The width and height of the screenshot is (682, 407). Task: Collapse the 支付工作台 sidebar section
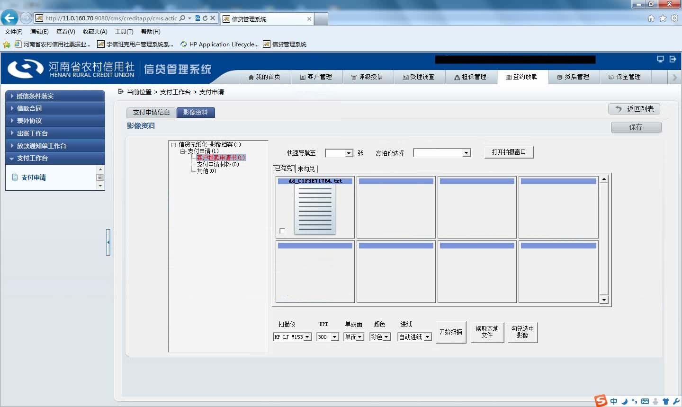click(x=55, y=158)
